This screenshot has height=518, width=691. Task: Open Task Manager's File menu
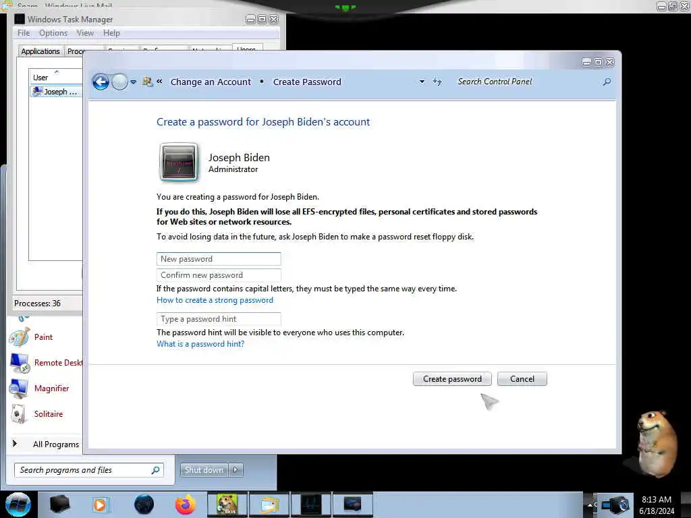click(24, 33)
